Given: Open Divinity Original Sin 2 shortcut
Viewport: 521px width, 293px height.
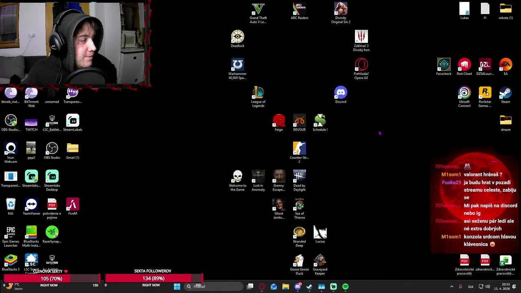Looking at the screenshot, I should [x=341, y=13].
